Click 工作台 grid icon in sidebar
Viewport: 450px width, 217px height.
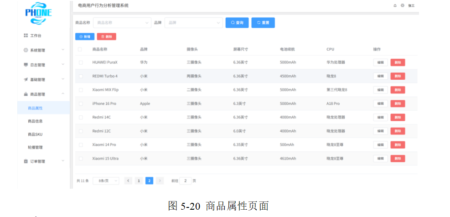[x=26, y=36]
